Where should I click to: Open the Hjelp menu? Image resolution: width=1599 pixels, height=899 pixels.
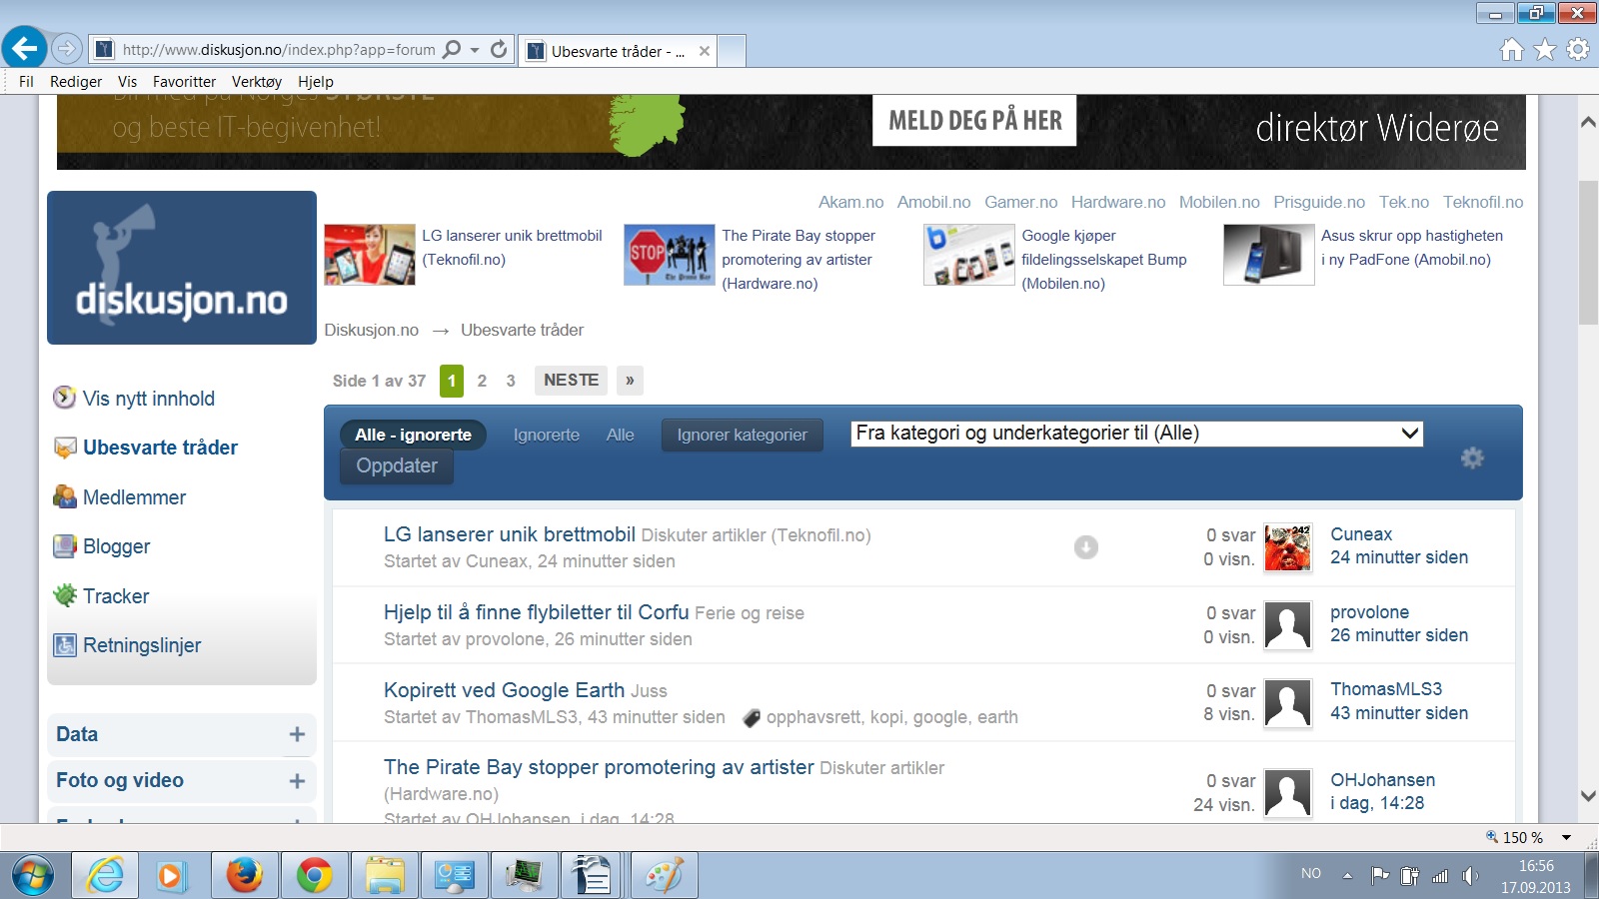(x=316, y=82)
